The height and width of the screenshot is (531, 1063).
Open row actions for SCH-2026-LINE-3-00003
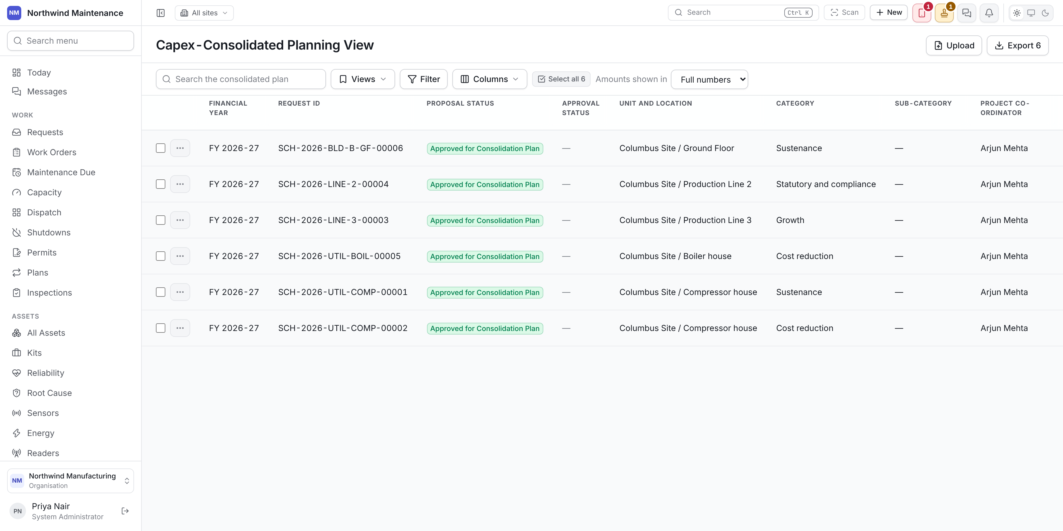(x=180, y=220)
